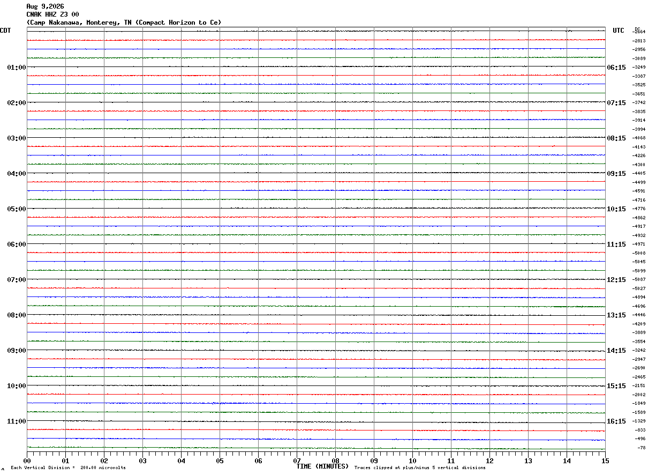
Task: Click the 01:00 CDT time label
Action: coord(17,68)
